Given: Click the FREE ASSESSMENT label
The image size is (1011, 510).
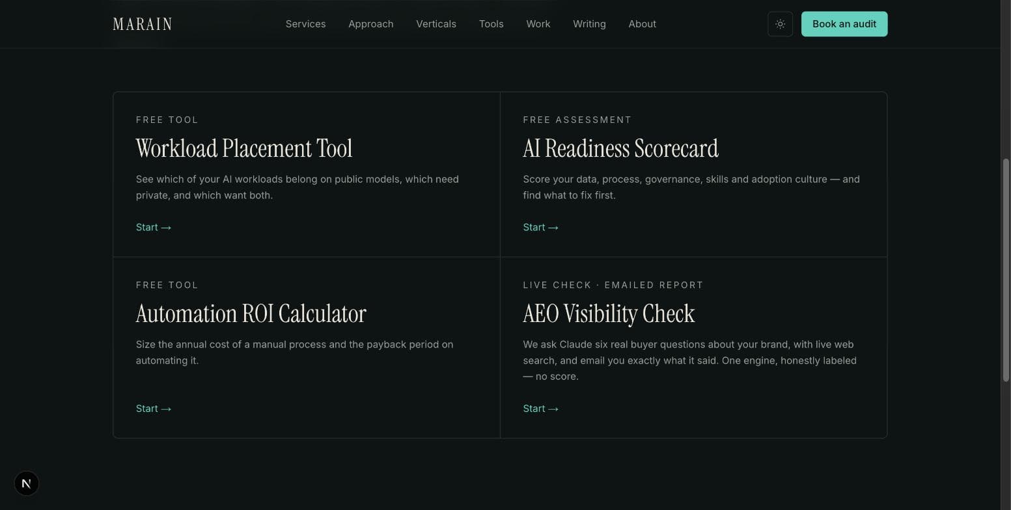Looking at the screenshot, I should [577, 120].
